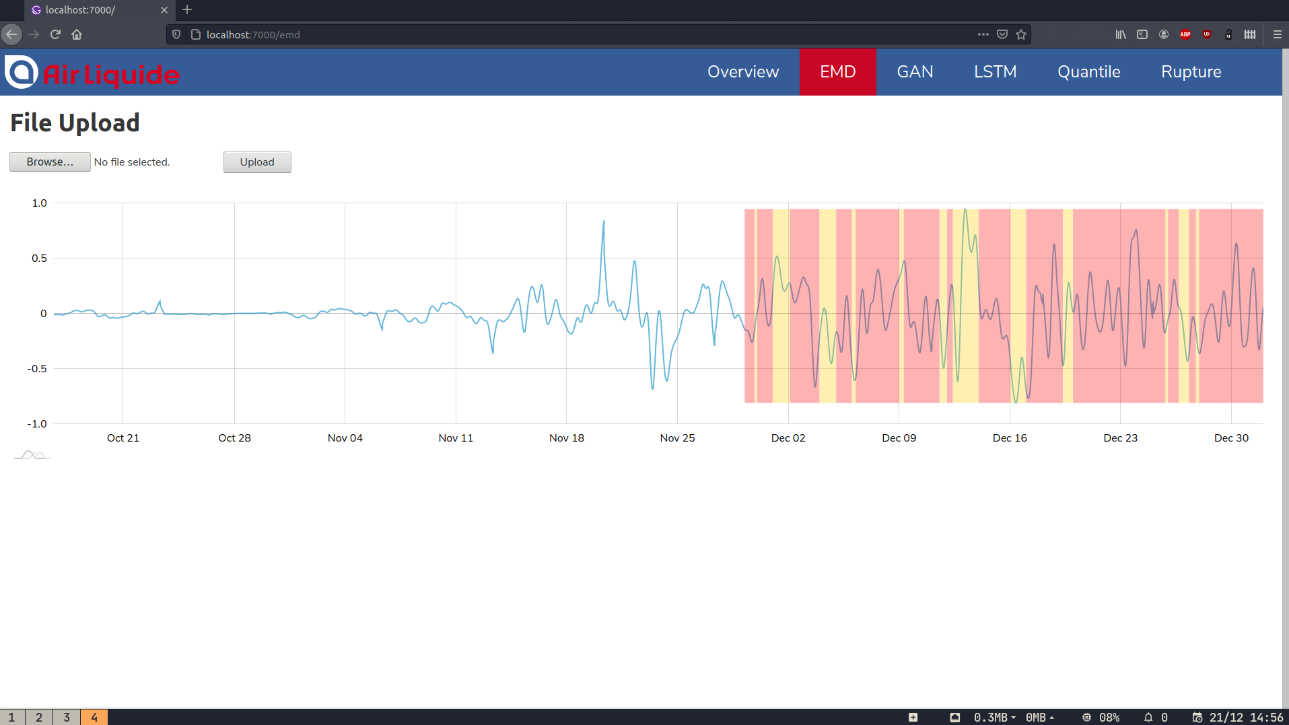The image size is (1289, 725).
Task: Click the Upload button
Action: point(257,162)
